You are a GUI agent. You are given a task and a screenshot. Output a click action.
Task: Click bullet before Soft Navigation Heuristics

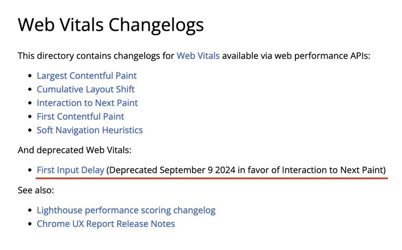[30, 131]
